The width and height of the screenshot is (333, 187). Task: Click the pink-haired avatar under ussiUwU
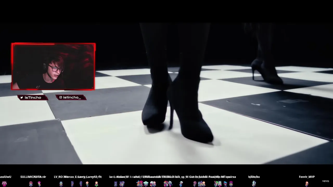(4, 184)
